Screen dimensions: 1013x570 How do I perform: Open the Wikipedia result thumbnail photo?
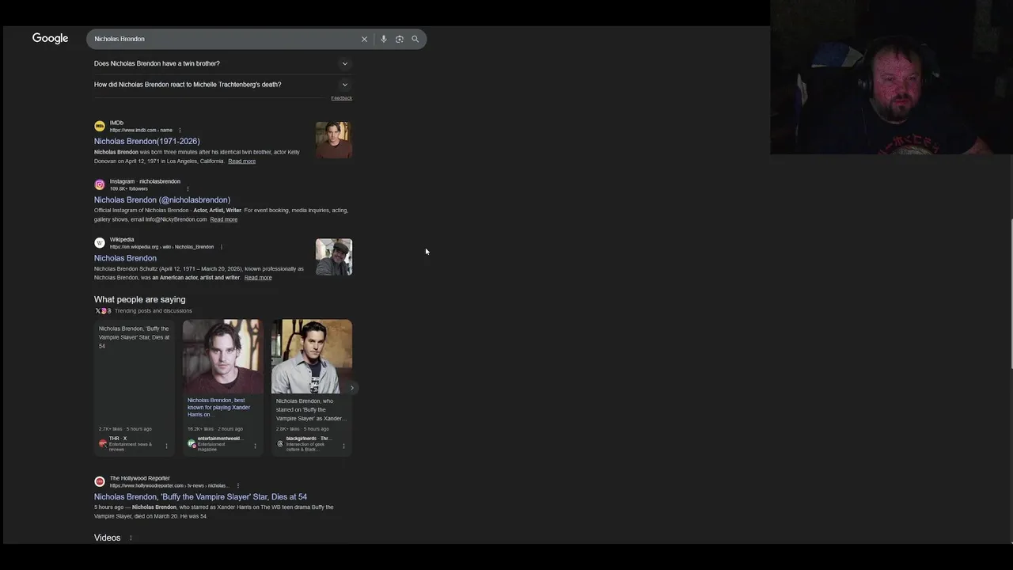click(x=334, y=257)
